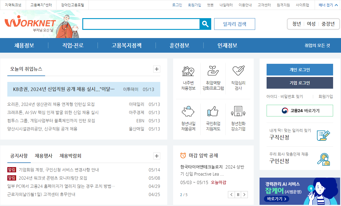Expand 오늘의 취업뉴스 with the plus button
The width and height of the screenshot is (341, 206).
156,69
